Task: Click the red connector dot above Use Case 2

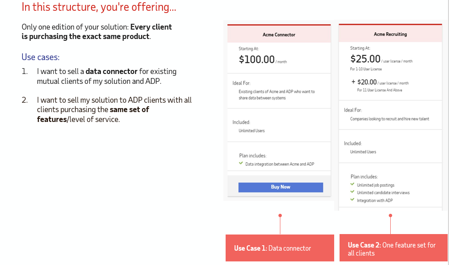Action: coord(390,216)
